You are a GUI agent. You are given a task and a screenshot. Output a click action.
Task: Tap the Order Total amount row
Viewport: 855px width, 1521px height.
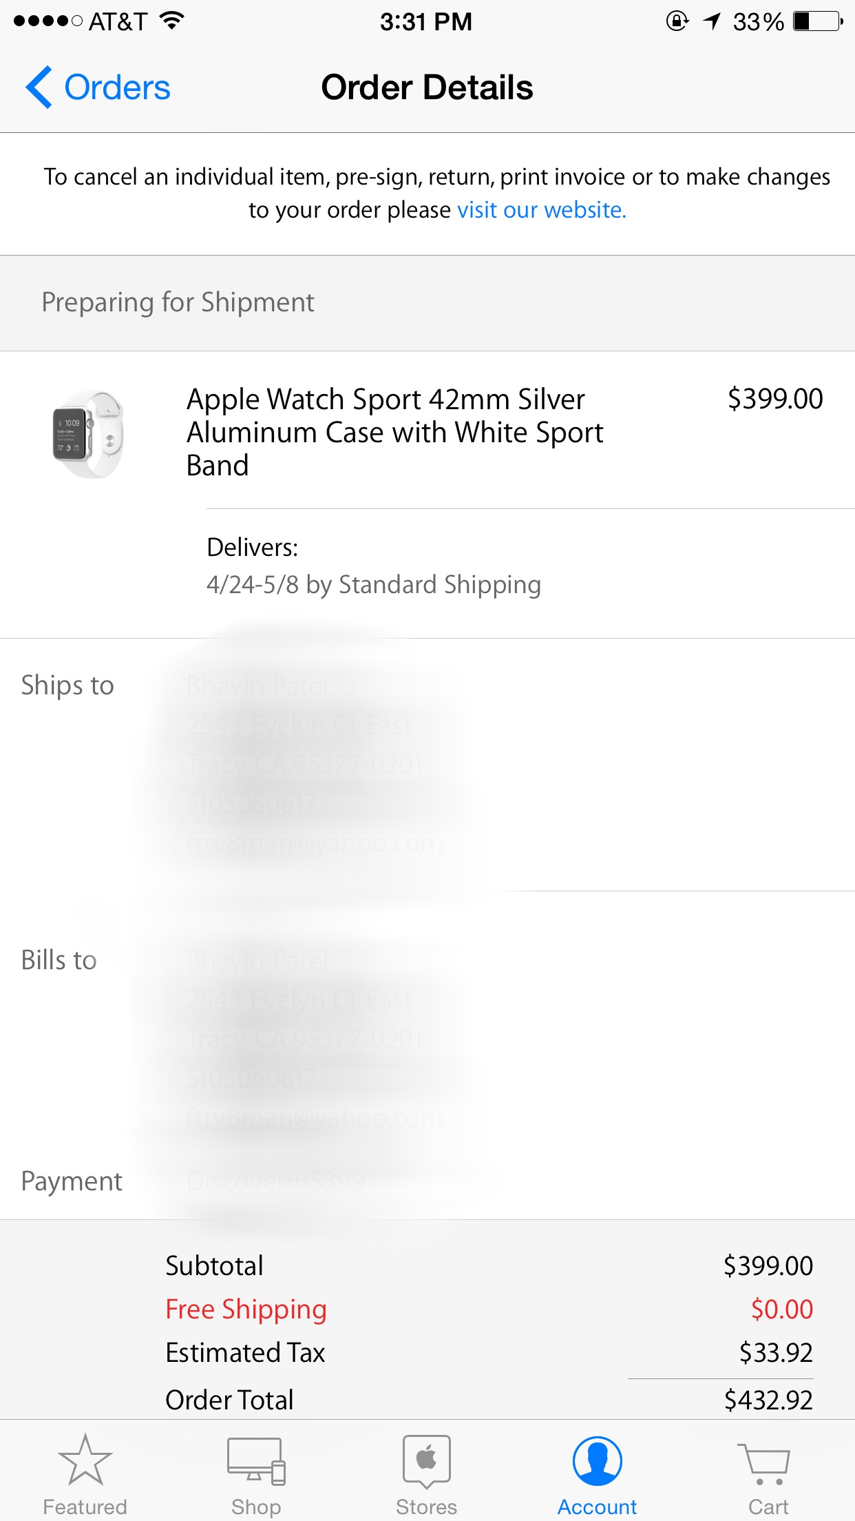pos(489,1400)
